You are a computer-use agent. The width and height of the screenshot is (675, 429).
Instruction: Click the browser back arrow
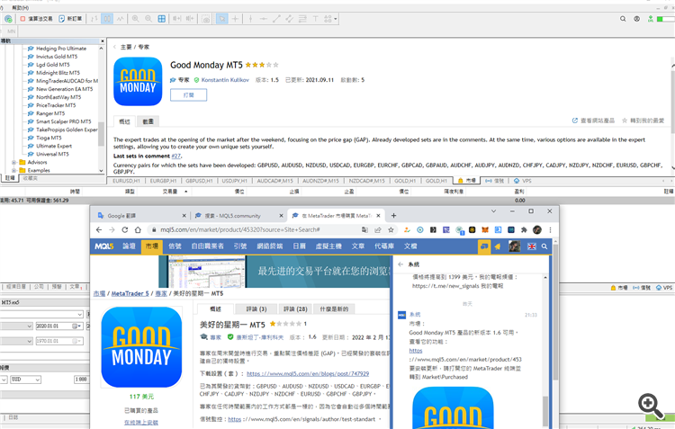(x=99, y=229)
